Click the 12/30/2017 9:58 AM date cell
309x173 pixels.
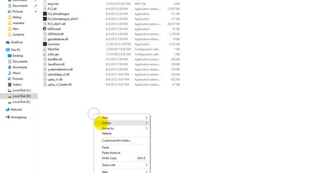pos(118,49)
